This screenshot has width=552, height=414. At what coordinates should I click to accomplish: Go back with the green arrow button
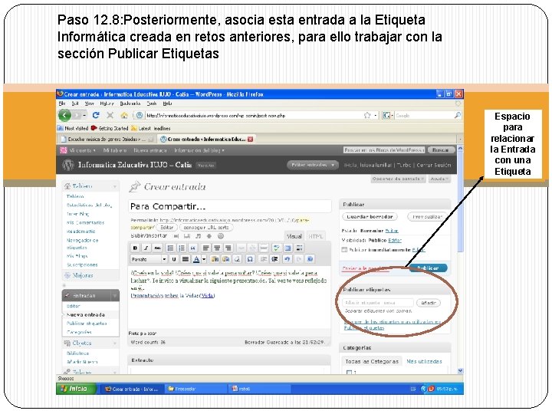tap(64, 115)
